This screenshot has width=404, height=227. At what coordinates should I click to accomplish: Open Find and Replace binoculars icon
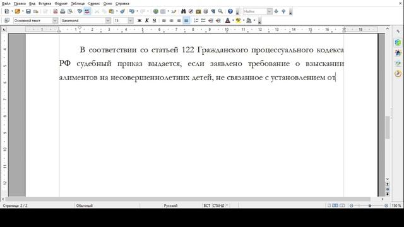coord(184,11)
